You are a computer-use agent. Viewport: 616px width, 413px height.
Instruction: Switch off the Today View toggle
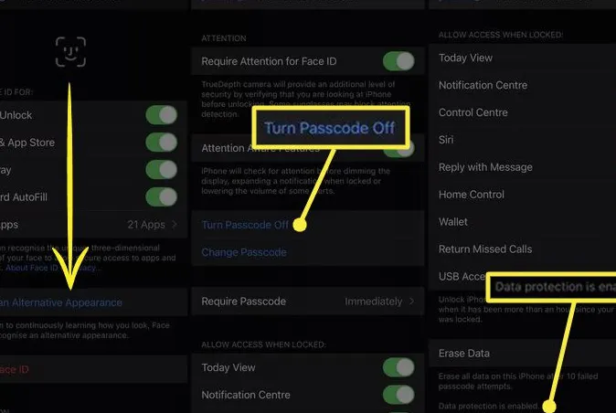tap(398, 367)
